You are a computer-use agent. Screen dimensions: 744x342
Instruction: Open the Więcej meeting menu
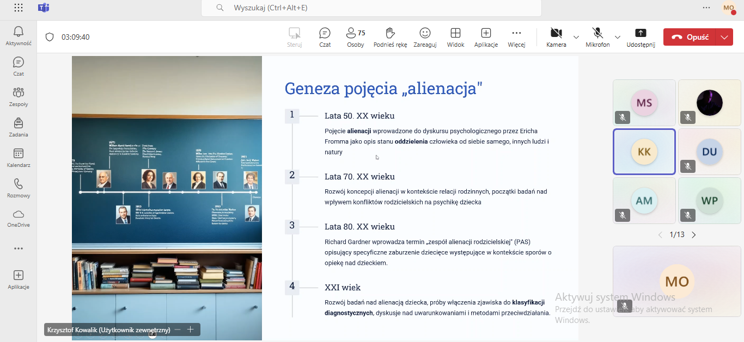pyautogui.click(x=516, y=37)
